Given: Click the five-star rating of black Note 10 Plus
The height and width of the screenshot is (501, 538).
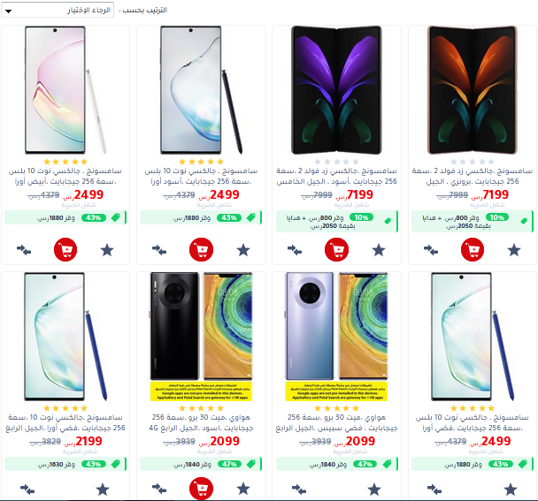Looking at the screenshot, I should (201, 162).
